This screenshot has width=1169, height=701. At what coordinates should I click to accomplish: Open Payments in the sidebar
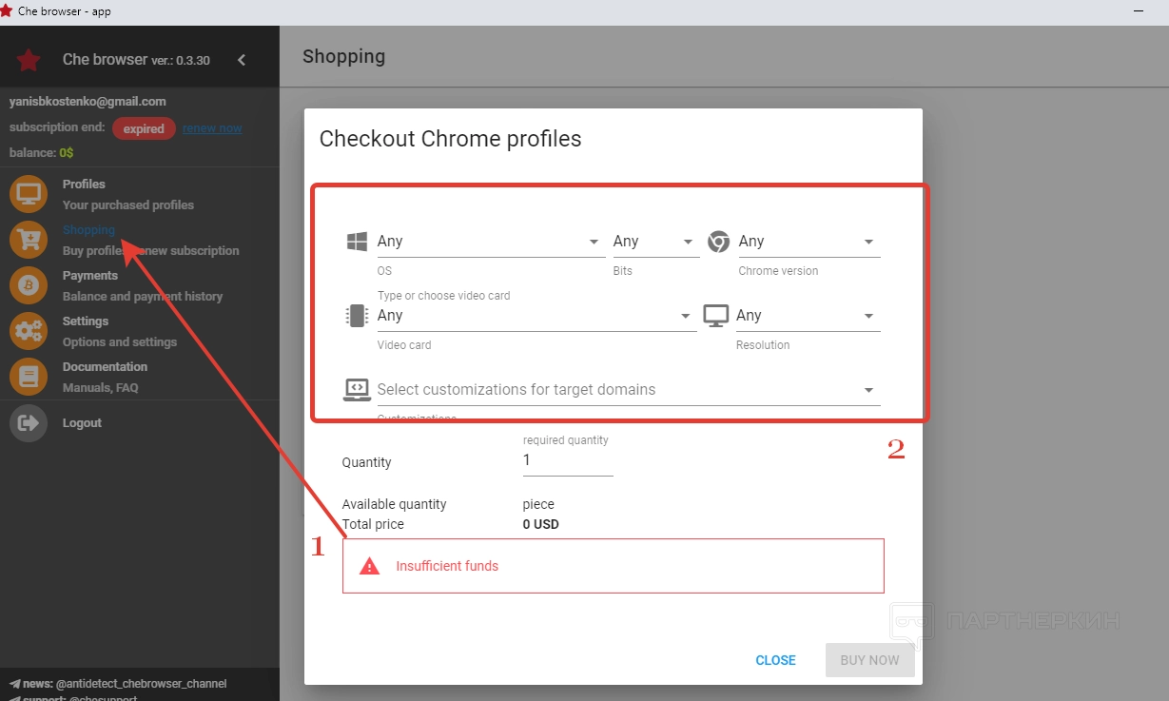[140, 285]
